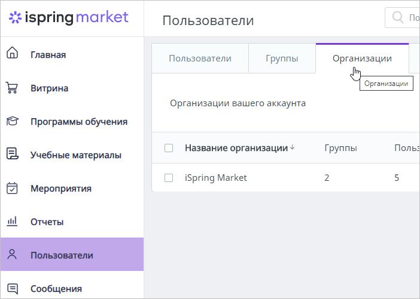The width and height of the screenshot is (420, 299).
Task: Open the iSpring Market organization
Action: point(216,178)
